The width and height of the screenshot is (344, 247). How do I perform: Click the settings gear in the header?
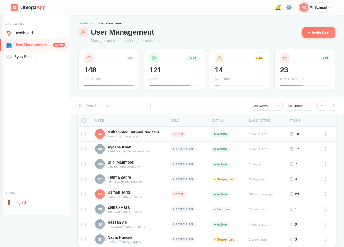pos(289,7)
